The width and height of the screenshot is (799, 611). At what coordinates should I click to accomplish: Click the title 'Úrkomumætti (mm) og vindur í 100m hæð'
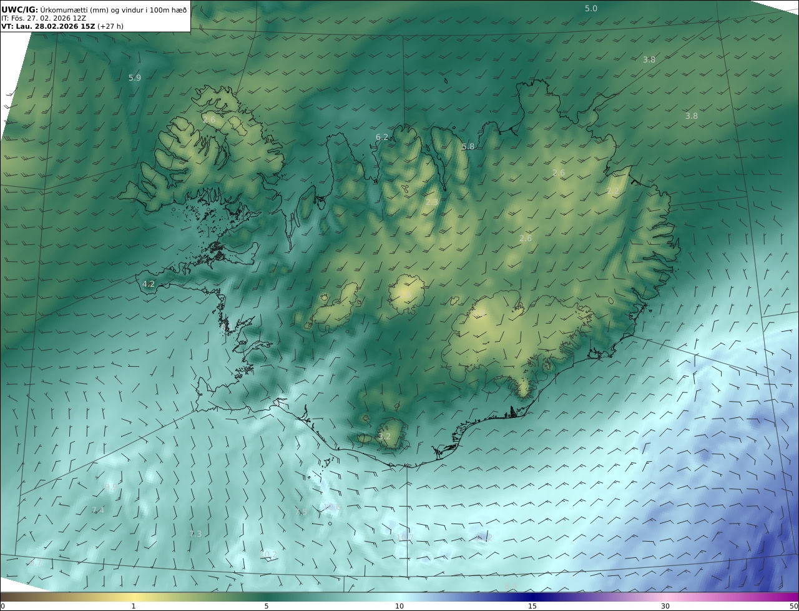tap(113, 9)
